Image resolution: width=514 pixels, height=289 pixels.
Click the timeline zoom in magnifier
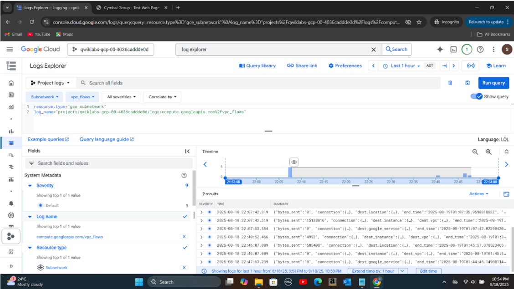coord(488,152)
